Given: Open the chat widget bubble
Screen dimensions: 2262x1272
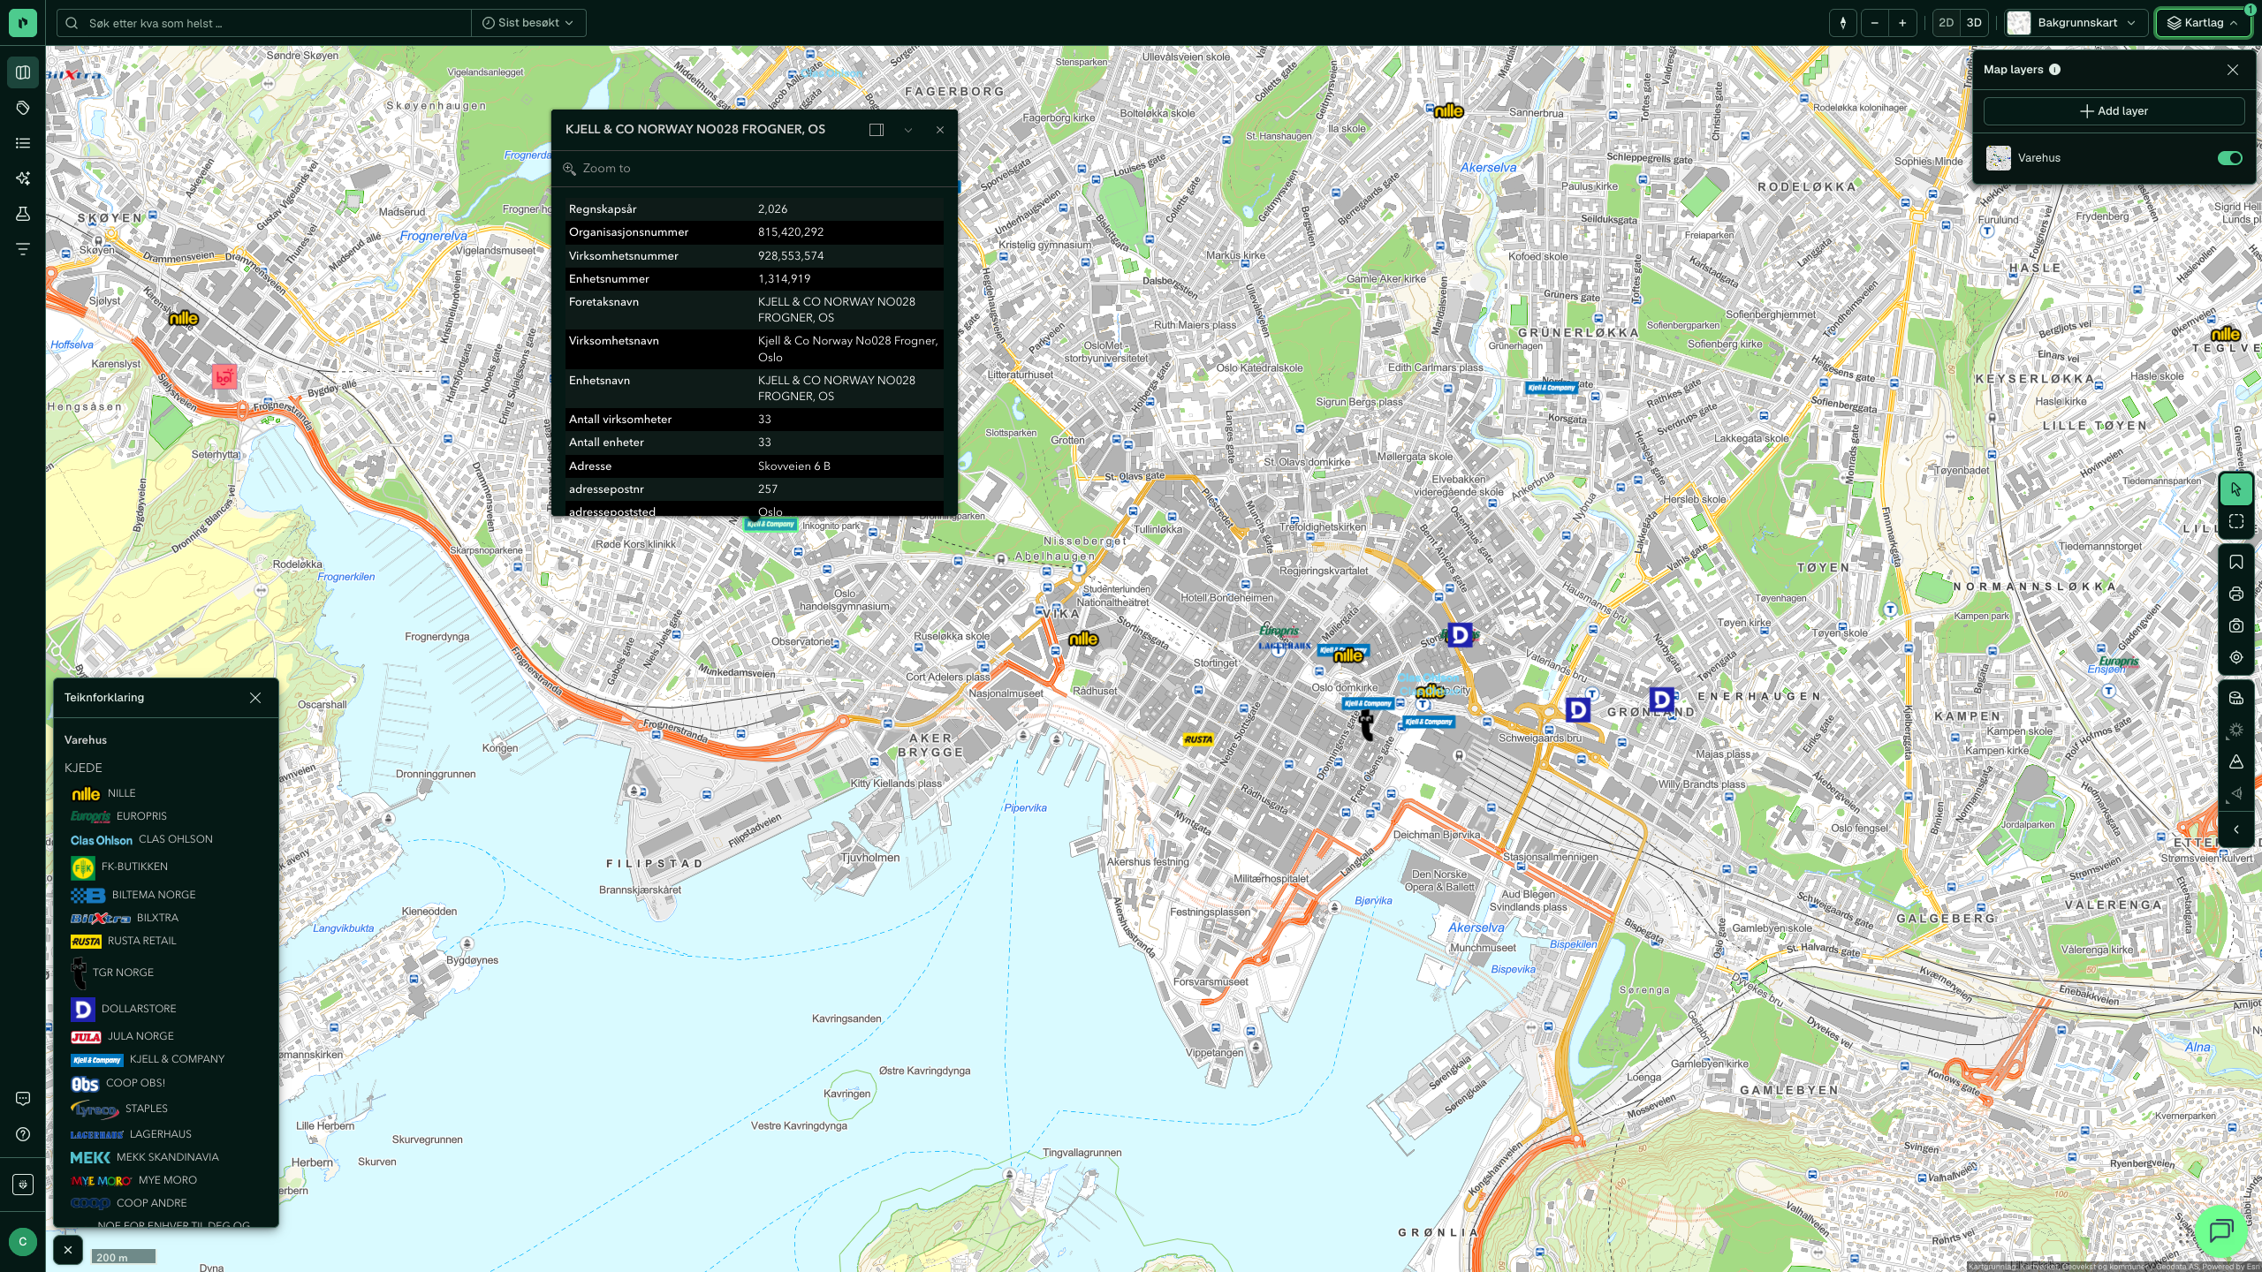Looking at the screenshot, I should 2220,1230.
